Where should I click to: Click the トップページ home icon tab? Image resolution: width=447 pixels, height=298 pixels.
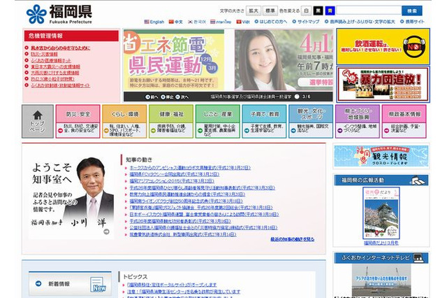38,121
